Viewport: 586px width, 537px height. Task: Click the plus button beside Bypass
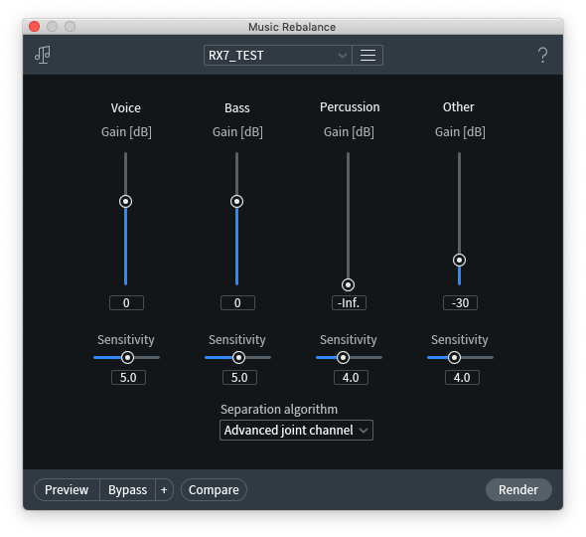(x=164, y=490)
